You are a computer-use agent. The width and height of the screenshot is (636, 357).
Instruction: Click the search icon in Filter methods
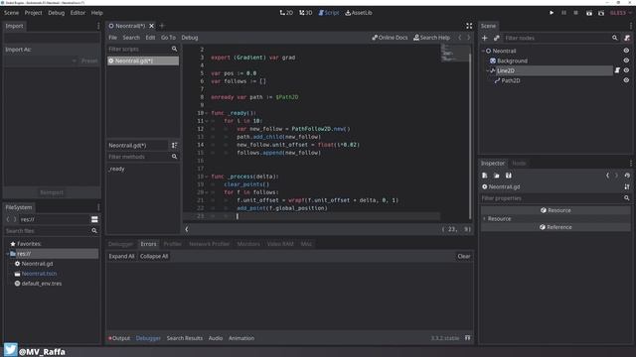pyautogui.click(x=175, y=157)
